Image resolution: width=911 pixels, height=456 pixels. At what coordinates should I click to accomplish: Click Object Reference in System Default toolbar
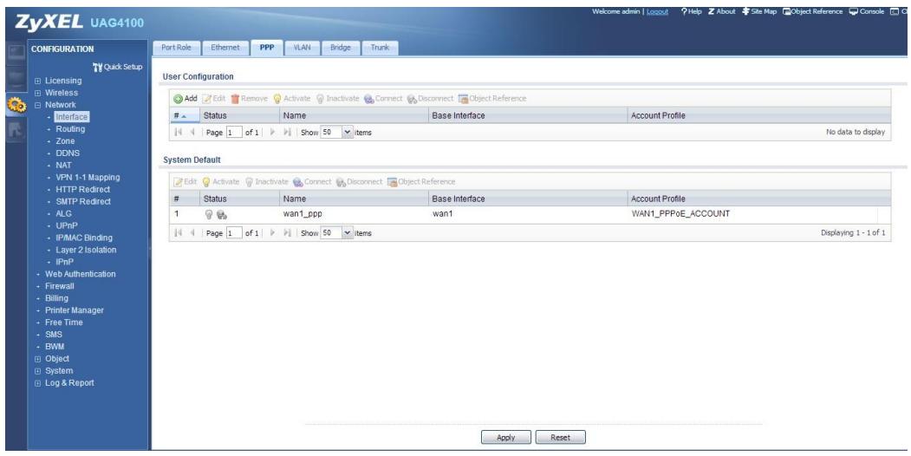click(422, 182)
